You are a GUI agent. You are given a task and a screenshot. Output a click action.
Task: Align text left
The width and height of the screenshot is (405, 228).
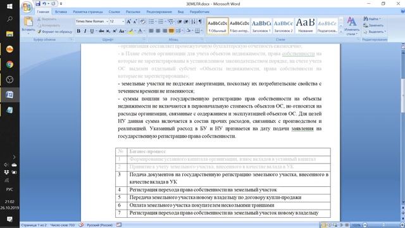point(151,31)
